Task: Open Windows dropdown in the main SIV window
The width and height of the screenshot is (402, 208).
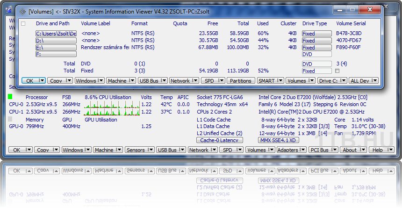Action: pyautogui.click(x=76, y=150)
